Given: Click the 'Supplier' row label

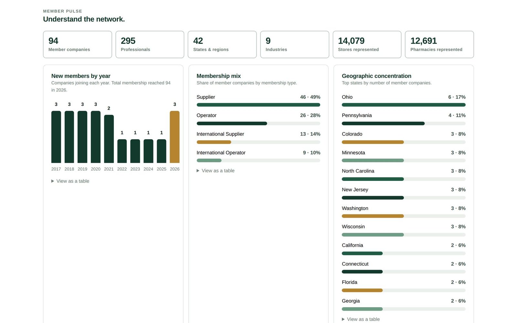Looking at the screenshot, I should pos(206,97).
